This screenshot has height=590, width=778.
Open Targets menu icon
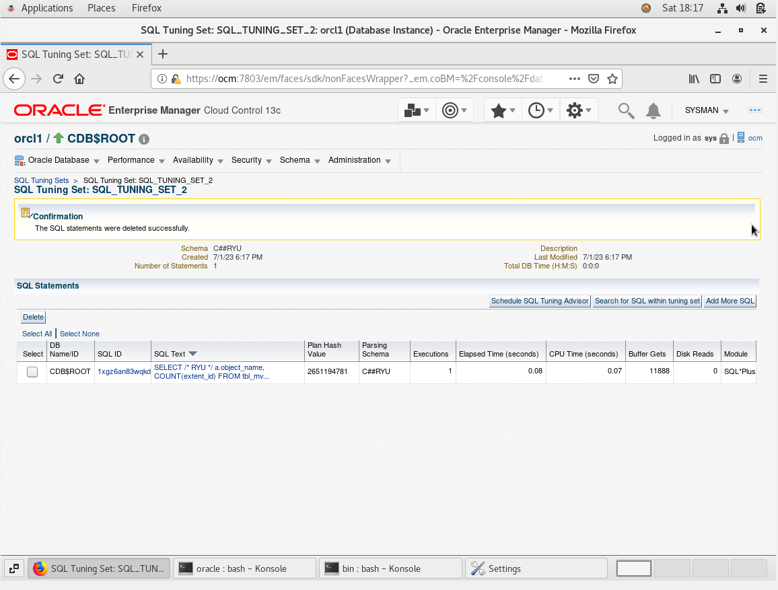(x=454, y=110)
